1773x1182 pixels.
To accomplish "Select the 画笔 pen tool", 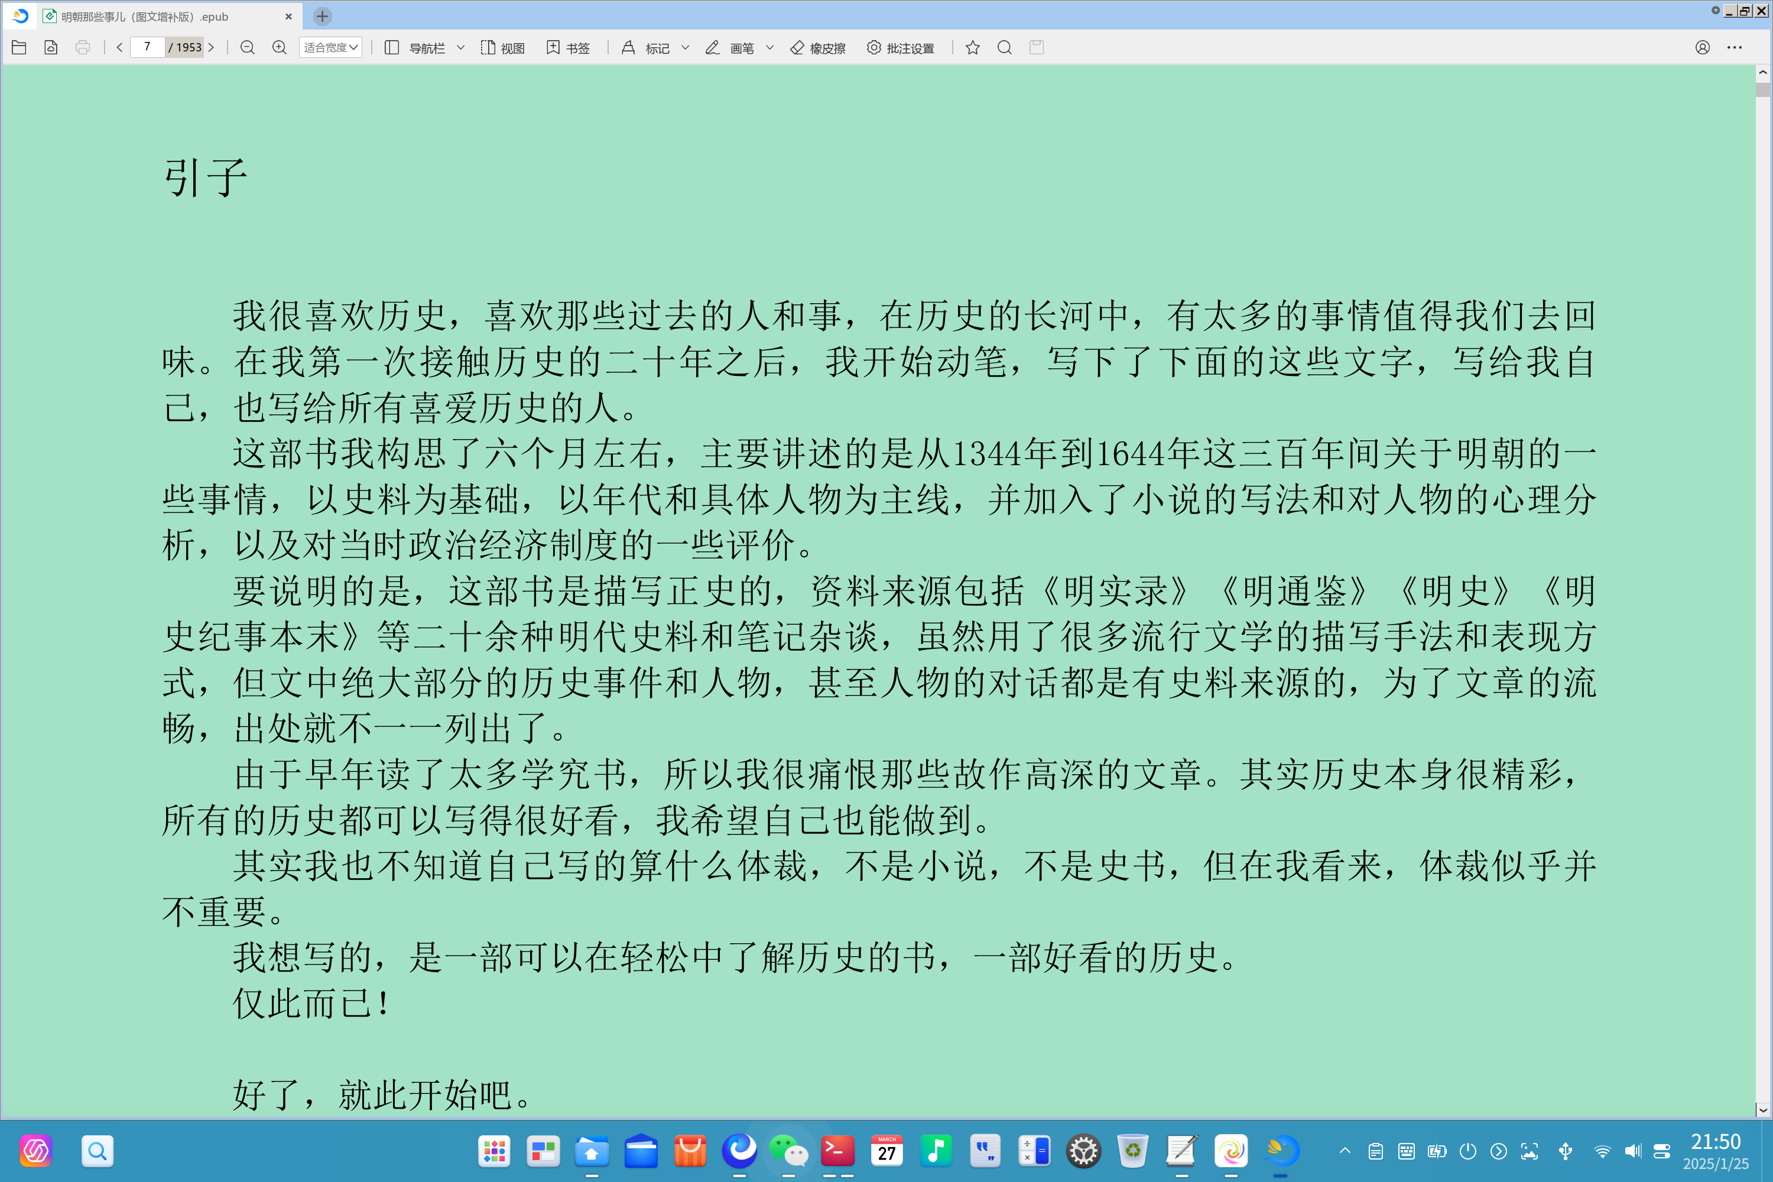I will point(729,47).
